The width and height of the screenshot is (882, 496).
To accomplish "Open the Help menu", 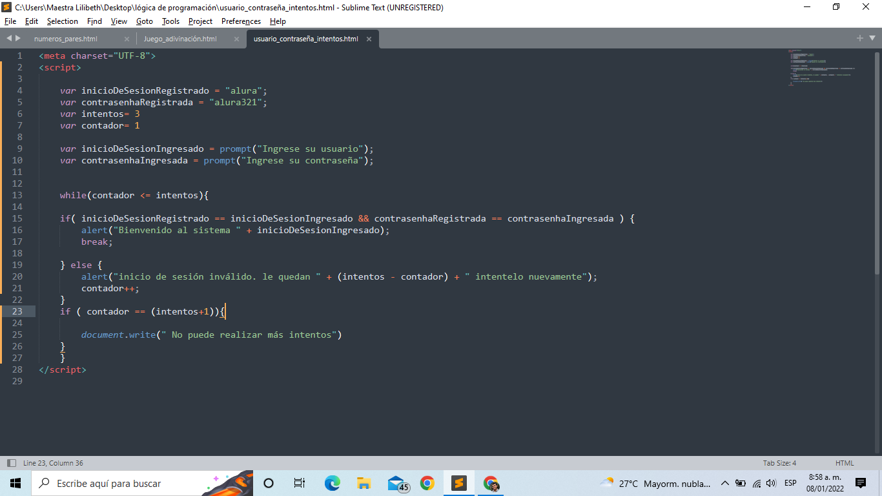I will pyautogui.click(x=278, y=21).
